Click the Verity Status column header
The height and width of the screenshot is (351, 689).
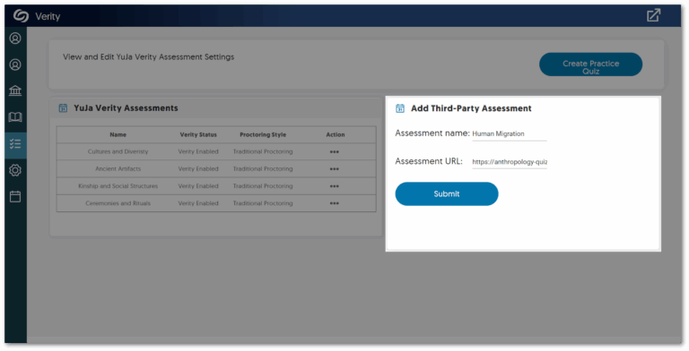click(x=198, y=134)
